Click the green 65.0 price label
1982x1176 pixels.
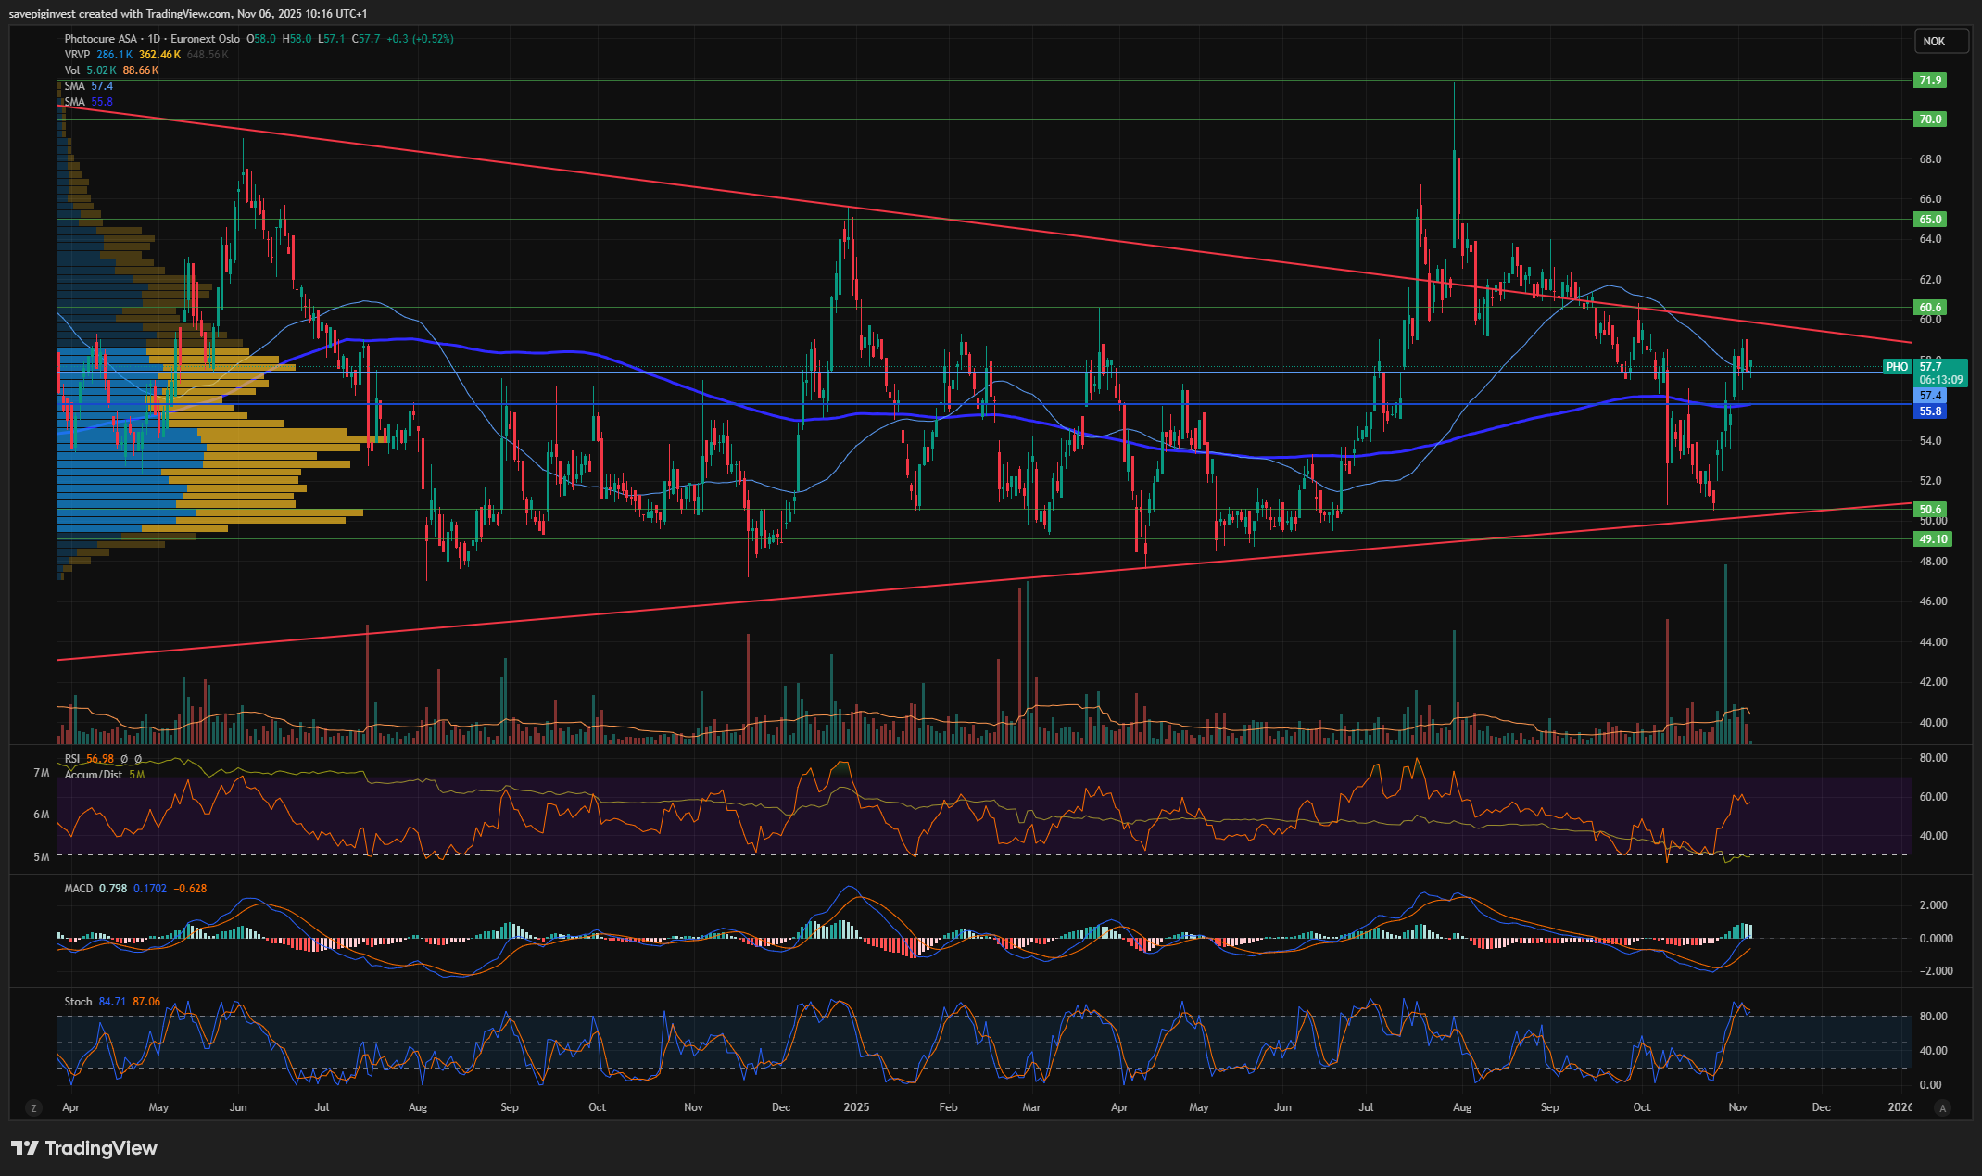tap(1930, 220)
